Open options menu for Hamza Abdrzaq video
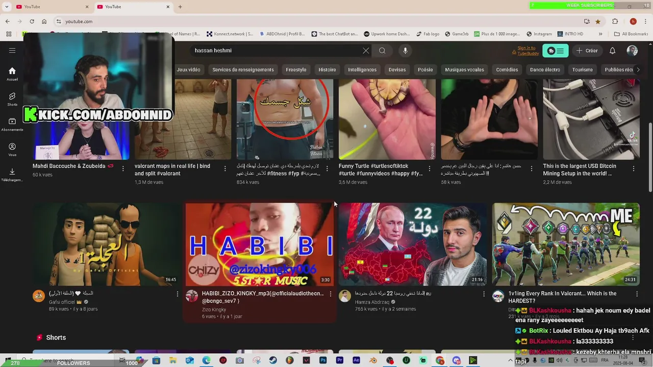653x367 pixels. [484, 294]
